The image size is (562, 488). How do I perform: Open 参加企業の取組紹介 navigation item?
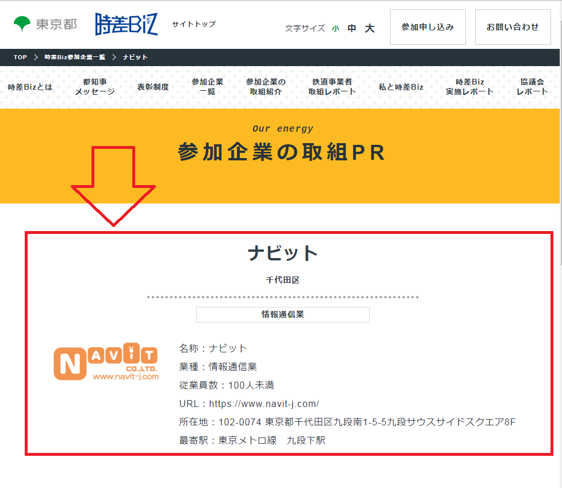pos(266,87)
